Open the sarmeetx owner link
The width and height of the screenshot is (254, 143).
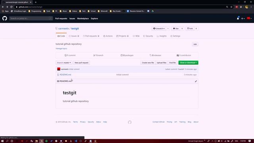pyautogui.click(x=63, y=29)
